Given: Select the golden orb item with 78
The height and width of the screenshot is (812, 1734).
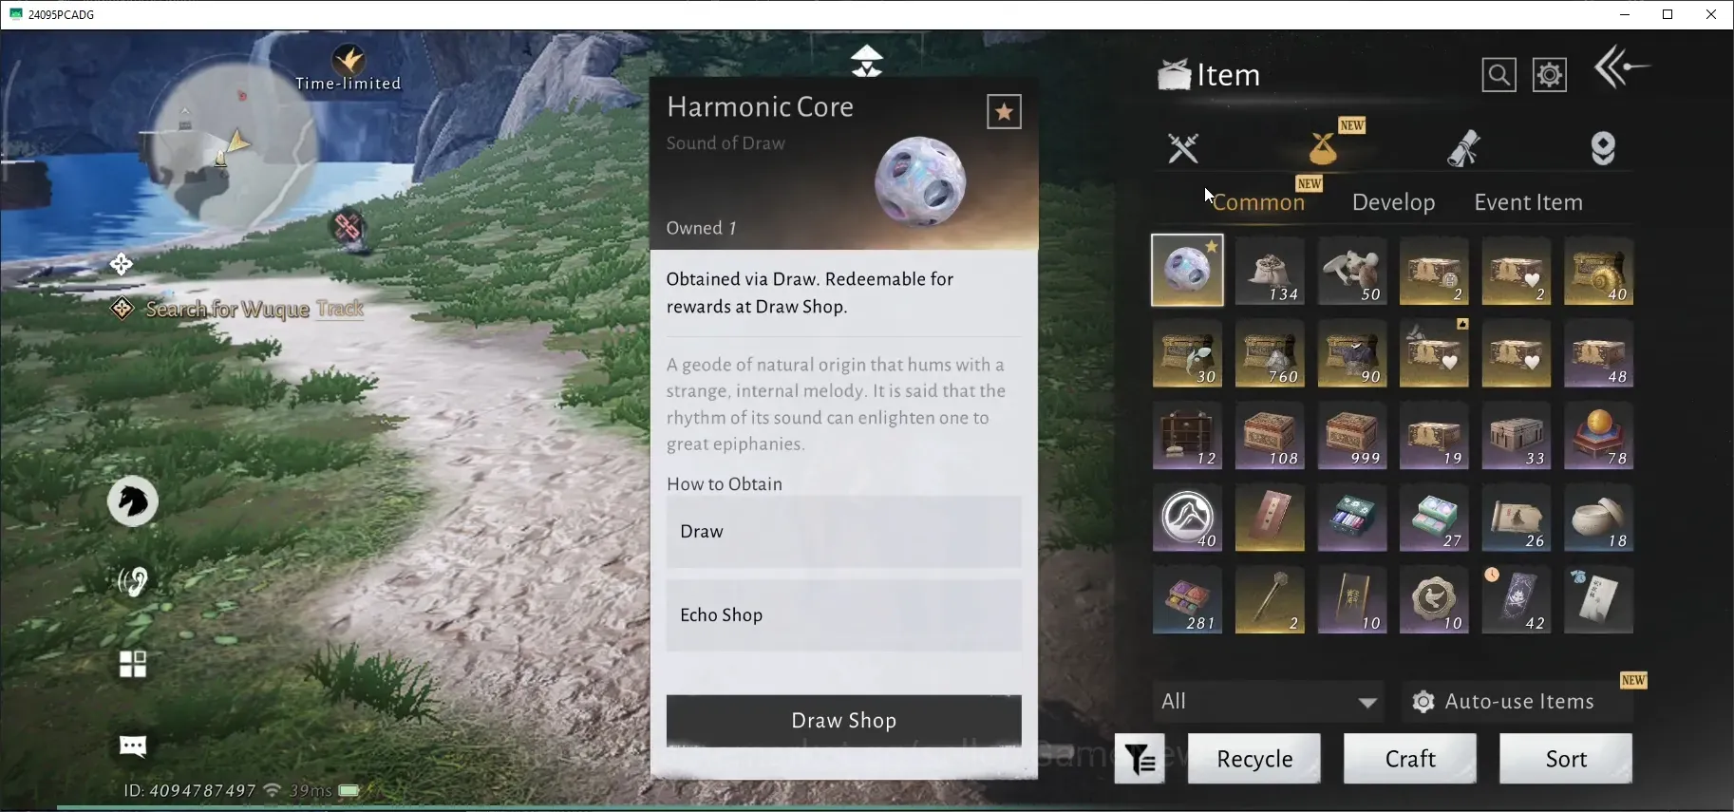Looking at the screenshot, I should click(1599, 436).
